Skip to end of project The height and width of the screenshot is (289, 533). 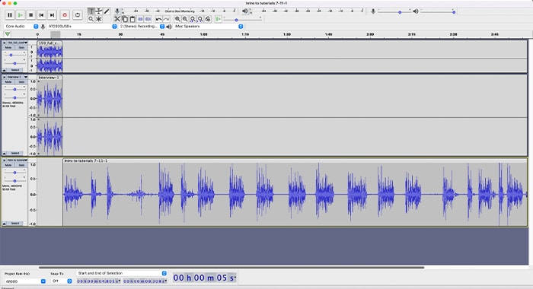click(x=52, y=15)
